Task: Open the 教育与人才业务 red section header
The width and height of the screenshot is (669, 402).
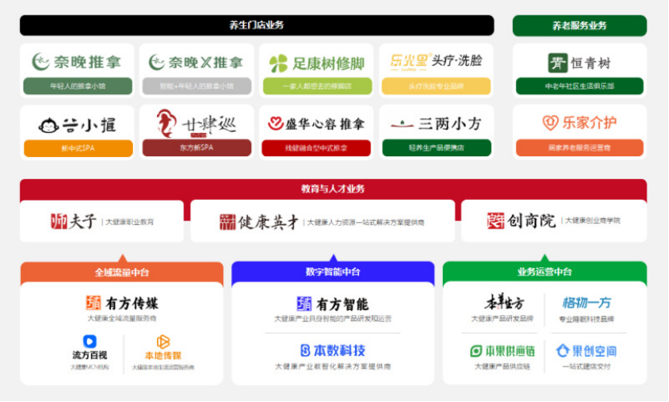Action: coord(332,189)
